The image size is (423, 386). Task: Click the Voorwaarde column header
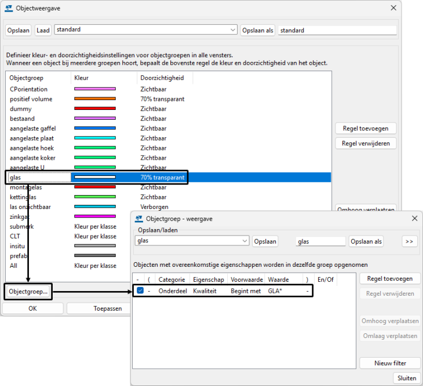[247, 280]
